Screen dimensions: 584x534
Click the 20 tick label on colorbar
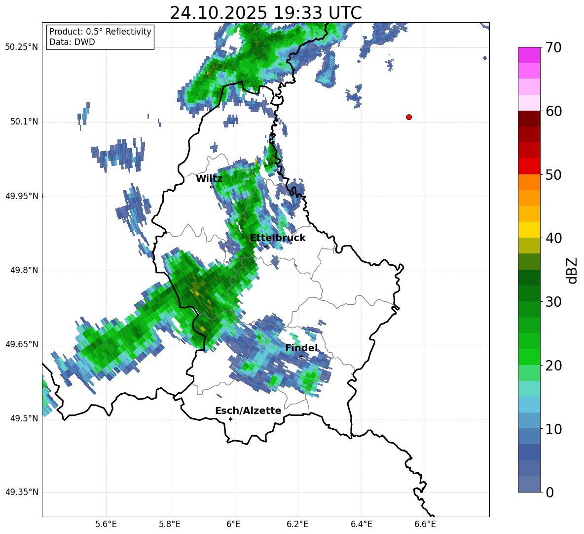553,366
